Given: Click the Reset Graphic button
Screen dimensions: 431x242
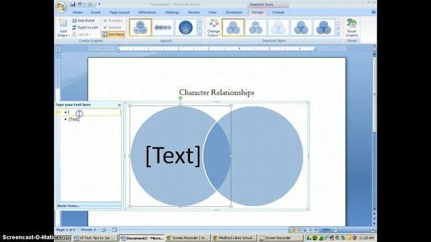Looking at the screenshot, I should pyautogui.click(x=352, y=28).
